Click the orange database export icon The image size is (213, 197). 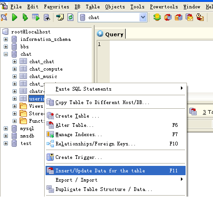179,17
